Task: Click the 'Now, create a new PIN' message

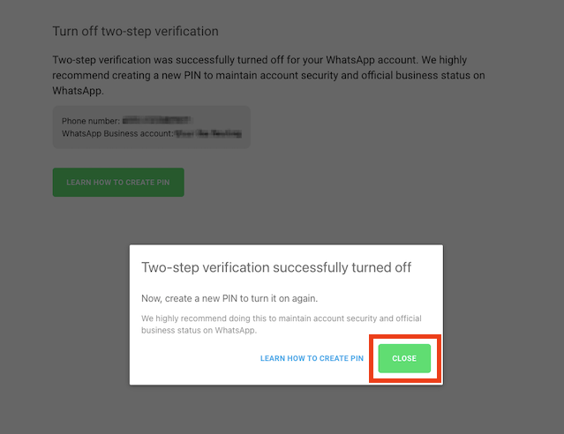Action: [229, 298]
